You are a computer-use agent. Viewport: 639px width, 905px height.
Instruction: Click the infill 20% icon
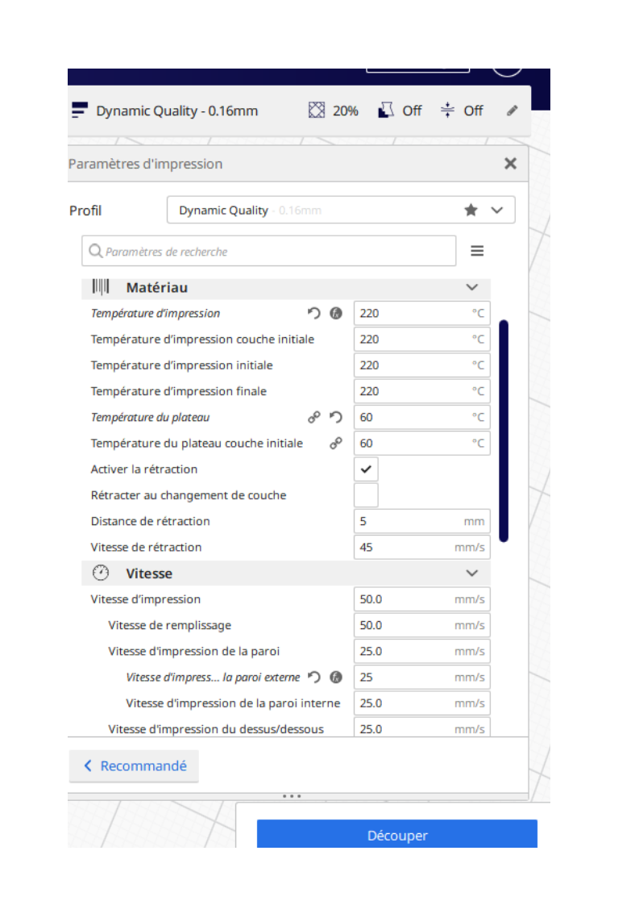pyautogui.click(x=317, y=111)
